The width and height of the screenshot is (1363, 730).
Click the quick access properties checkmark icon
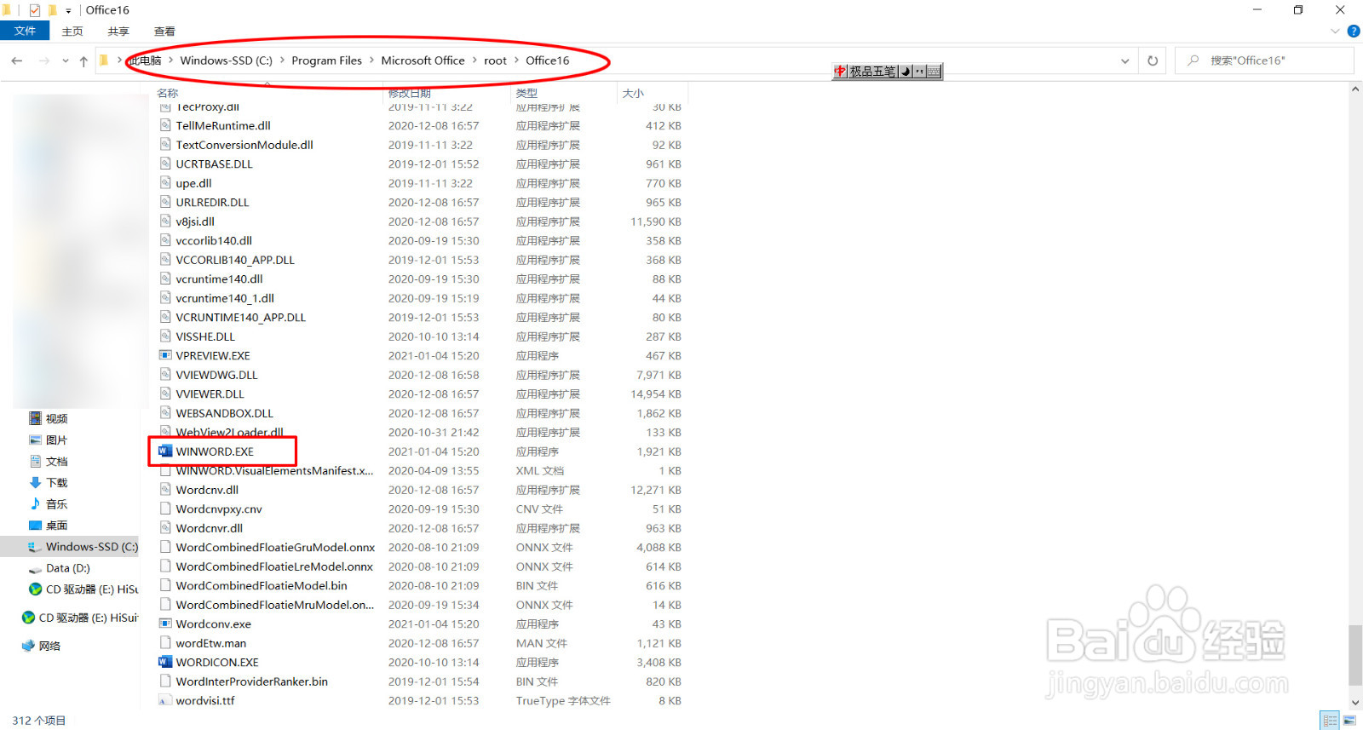35,10
